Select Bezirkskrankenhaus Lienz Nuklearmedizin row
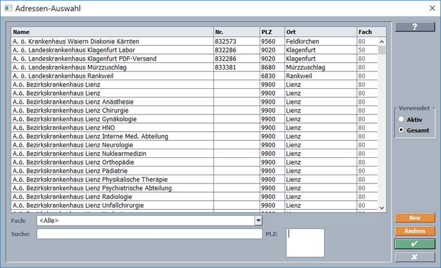The height and width of the screenshot is (268, 441). tap(194, 154)
